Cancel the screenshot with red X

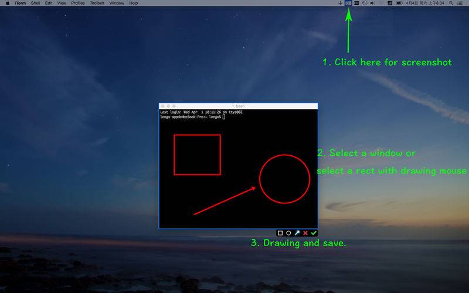[305, 233]
